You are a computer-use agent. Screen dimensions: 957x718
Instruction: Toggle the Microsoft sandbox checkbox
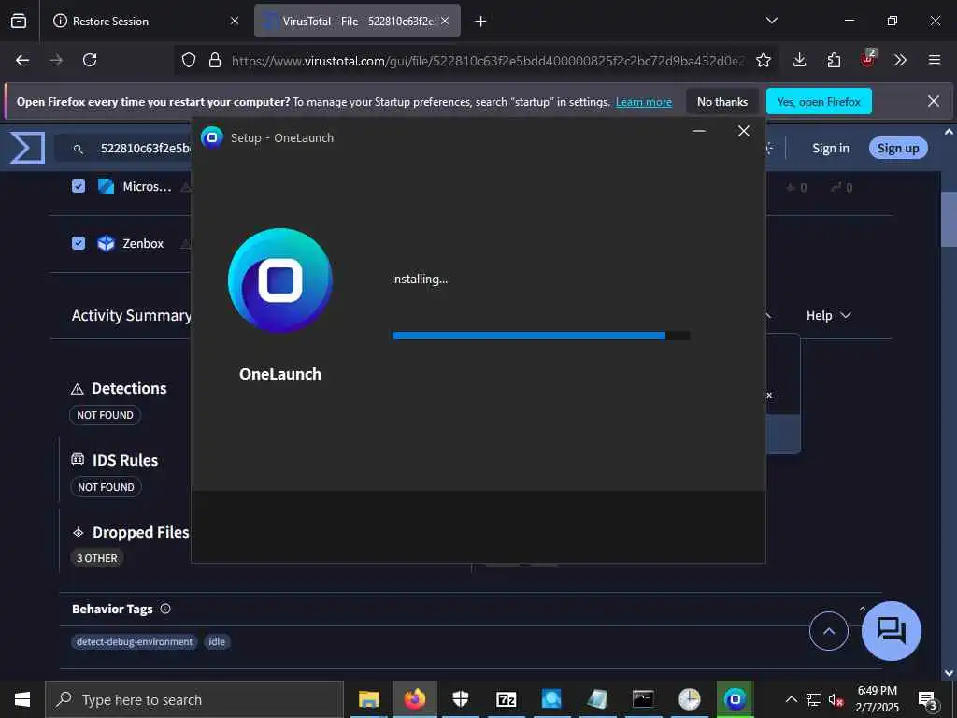click(x=79, y=186)
